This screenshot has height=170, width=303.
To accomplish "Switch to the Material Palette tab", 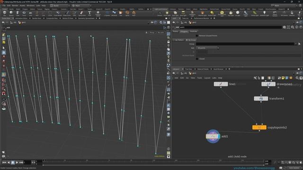I will 203,69.
